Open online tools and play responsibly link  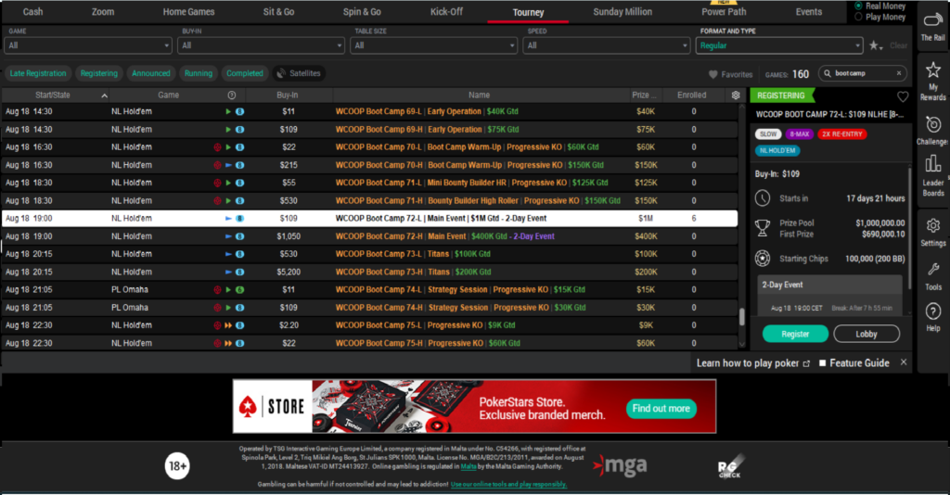tap(509, 484)
